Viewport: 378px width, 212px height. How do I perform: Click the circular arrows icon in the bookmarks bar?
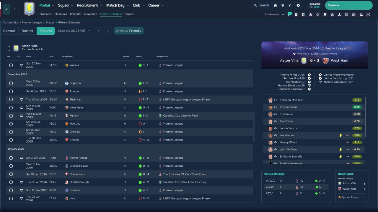tap(317, 14)
